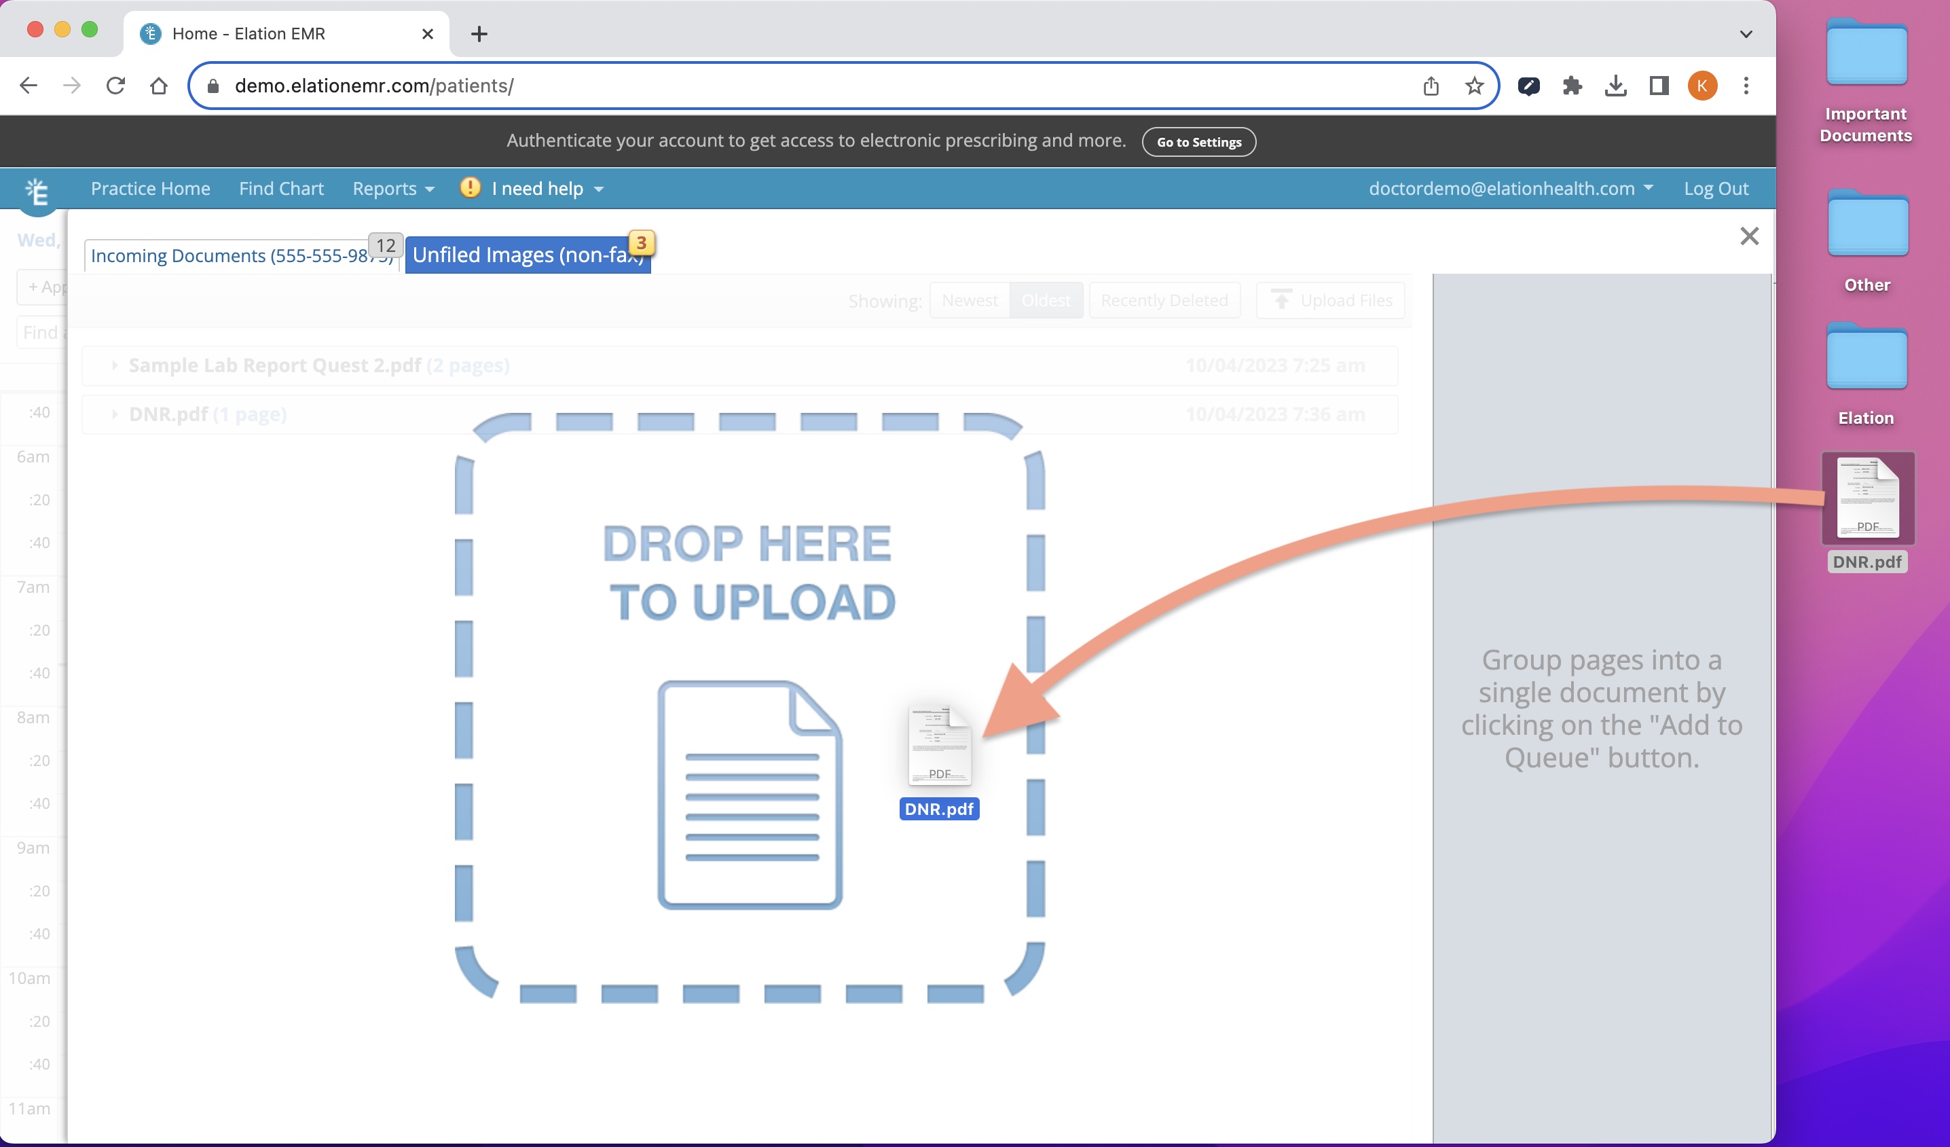Click Log Out link
Screen dimensions: 1950x1147
click(x=1716, y=189)
